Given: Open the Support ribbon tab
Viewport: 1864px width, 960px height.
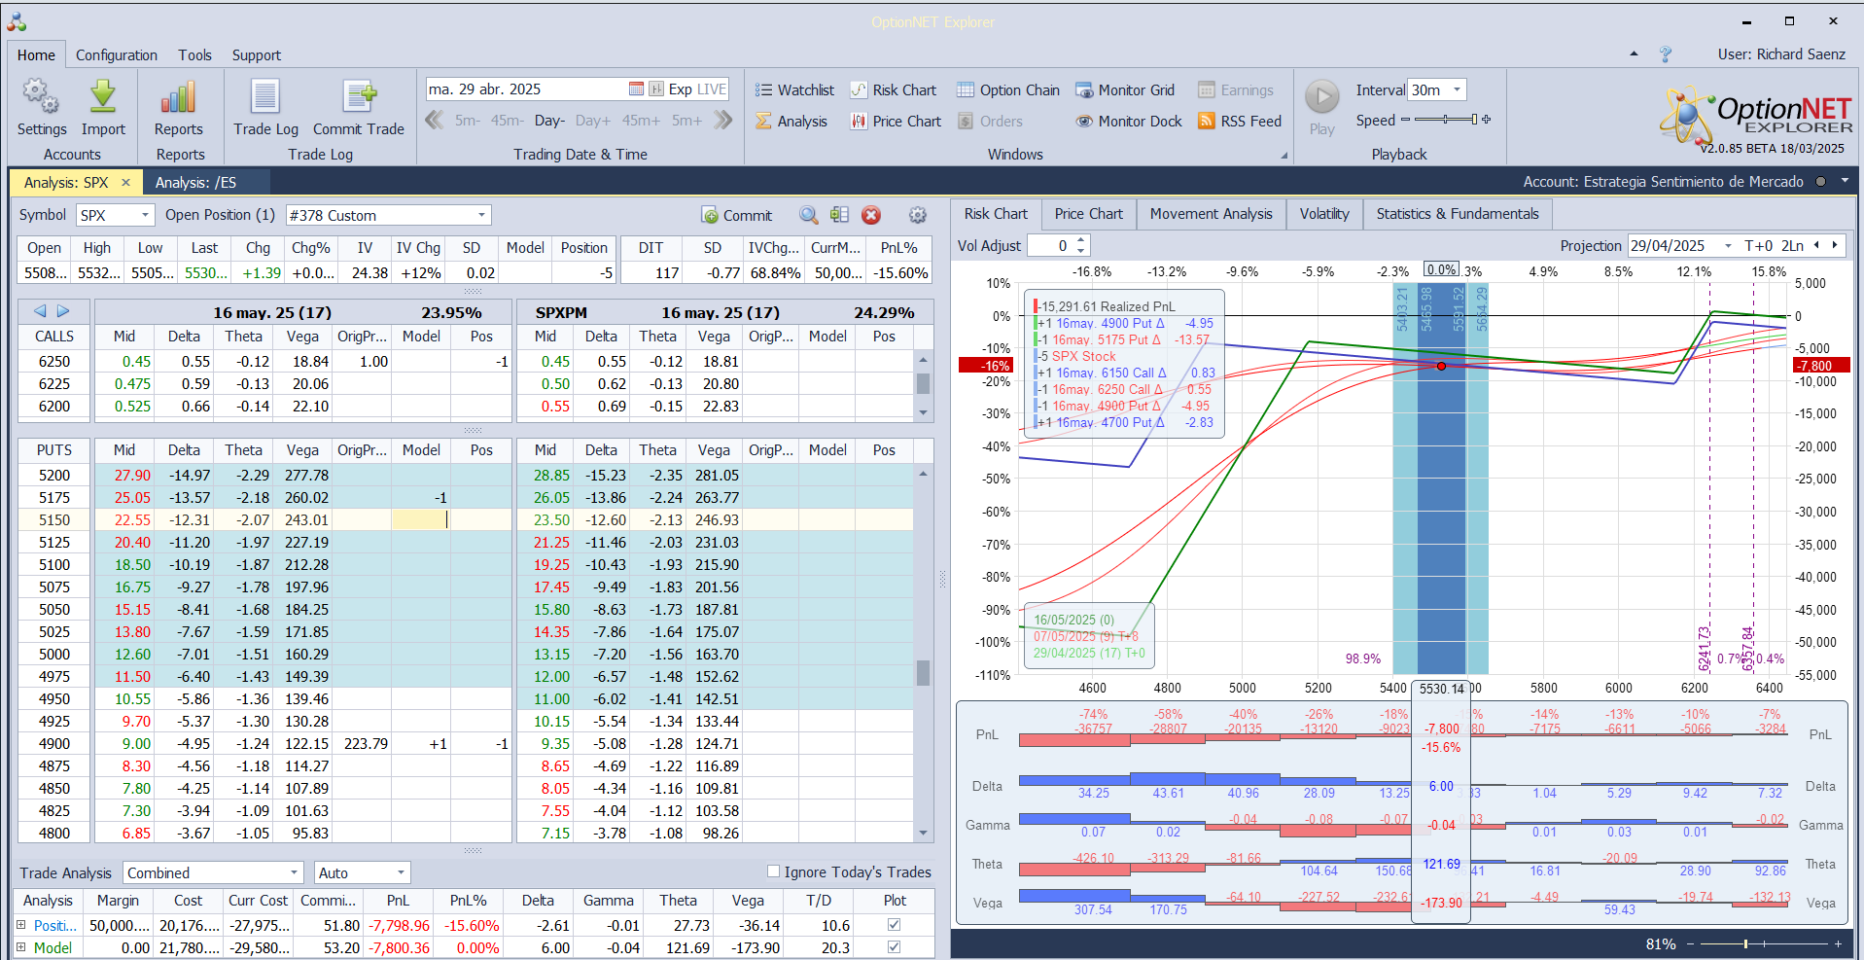Looking at the screenshot, I should (257, 55).
